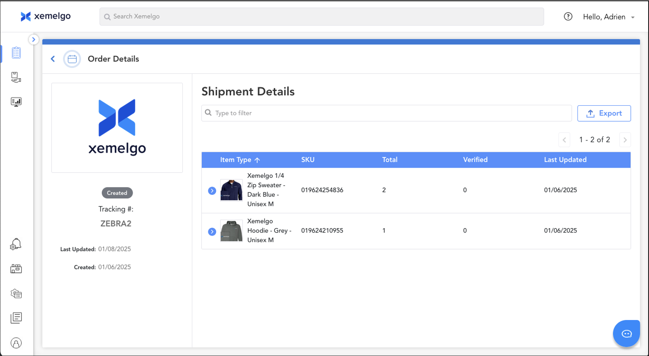
Task: Go back using the Order Details arrow
Action: pyautogui.click(x=53, y=59)
